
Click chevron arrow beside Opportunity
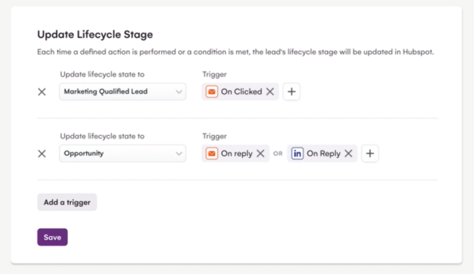[179, 153]
